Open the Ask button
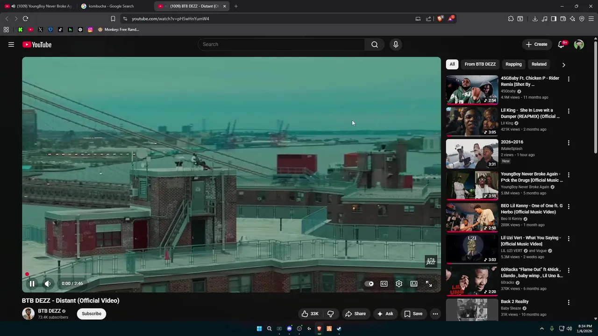This screenshot has width=598, height=336. click(385, 314)
